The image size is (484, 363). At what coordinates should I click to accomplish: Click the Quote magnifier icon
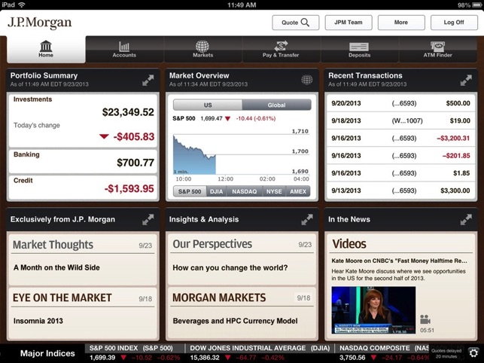305,23
